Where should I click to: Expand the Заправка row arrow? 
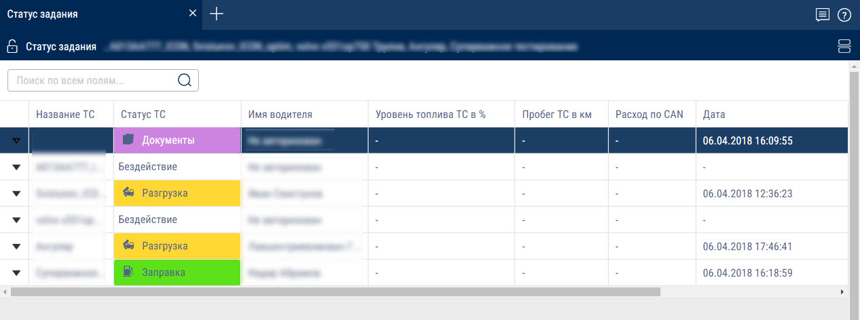tap(16, 273)
